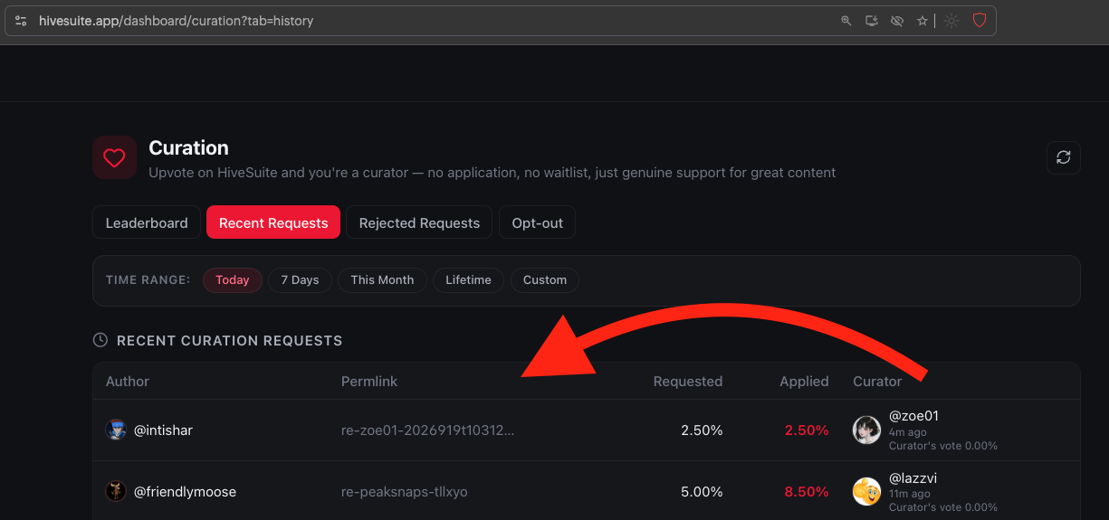Click the sun brightness icon in address bar
Viewport: 1109px width, 520px height.
(951, 21)
